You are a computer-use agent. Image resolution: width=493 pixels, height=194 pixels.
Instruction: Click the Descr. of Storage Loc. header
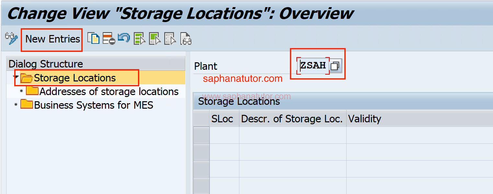click(292, 119)
